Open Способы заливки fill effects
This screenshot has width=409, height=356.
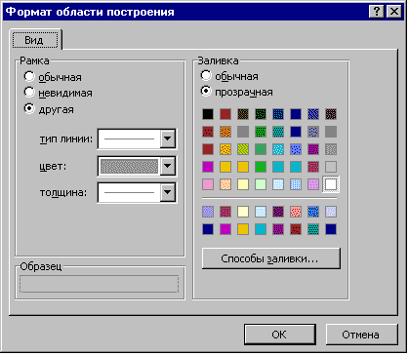pyautogui.click(x=271, y=258)
